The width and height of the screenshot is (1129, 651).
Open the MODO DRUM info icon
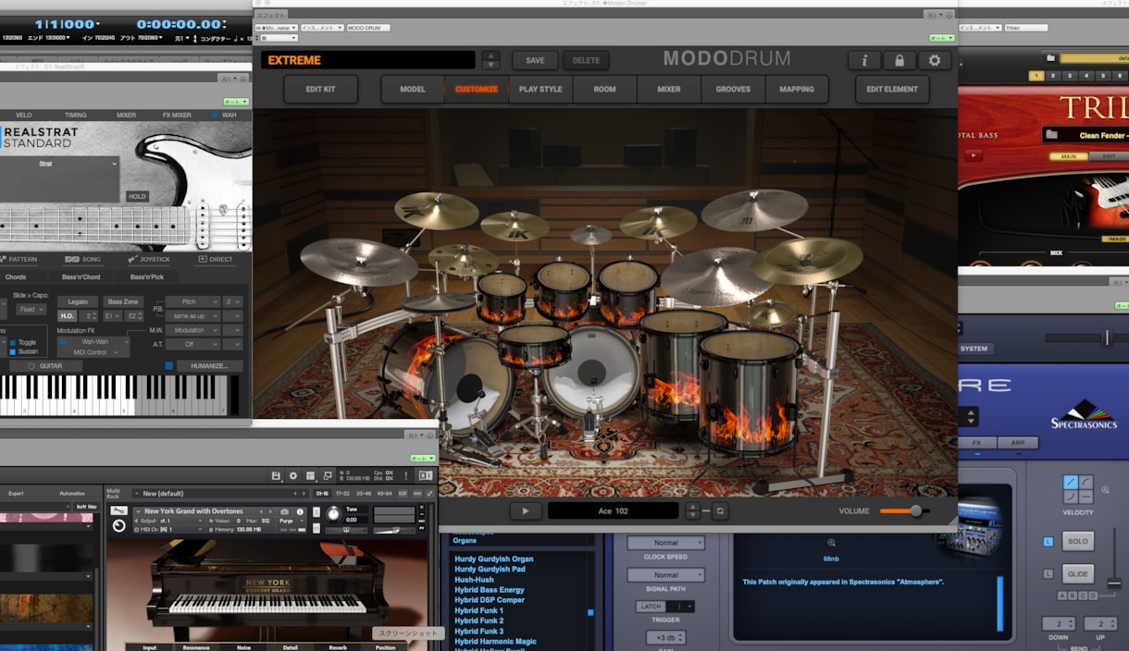(x=864, y=60)
